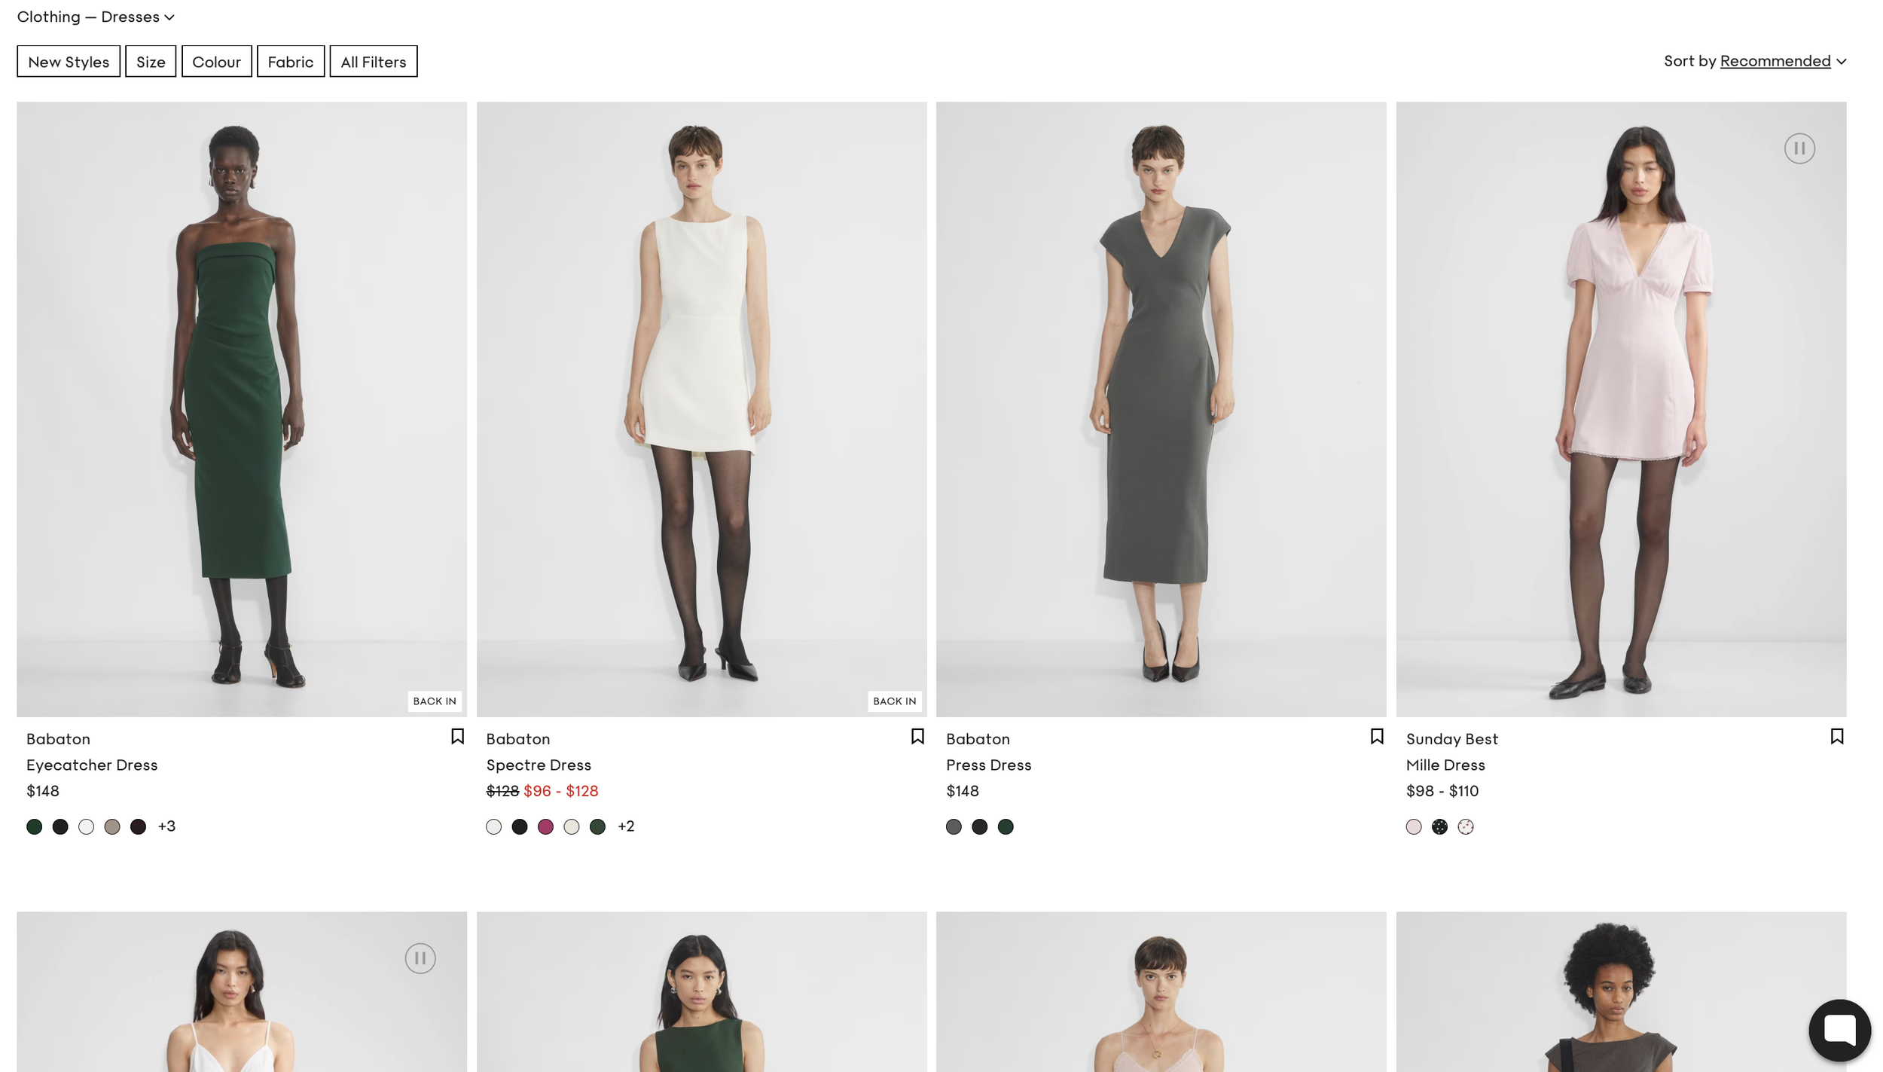Click the All Filters button

(373, 62)
